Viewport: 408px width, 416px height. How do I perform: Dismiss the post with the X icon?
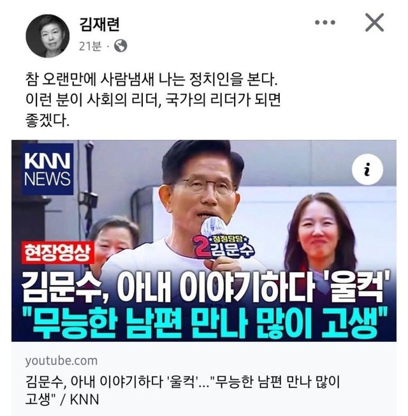pos(374,22)
